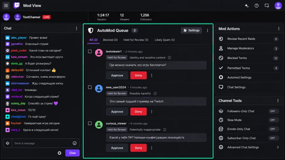The width and height of the screenshot is (285, 160).
Task: Open Channel Tools three-dot menu
Action: (278, 101)
